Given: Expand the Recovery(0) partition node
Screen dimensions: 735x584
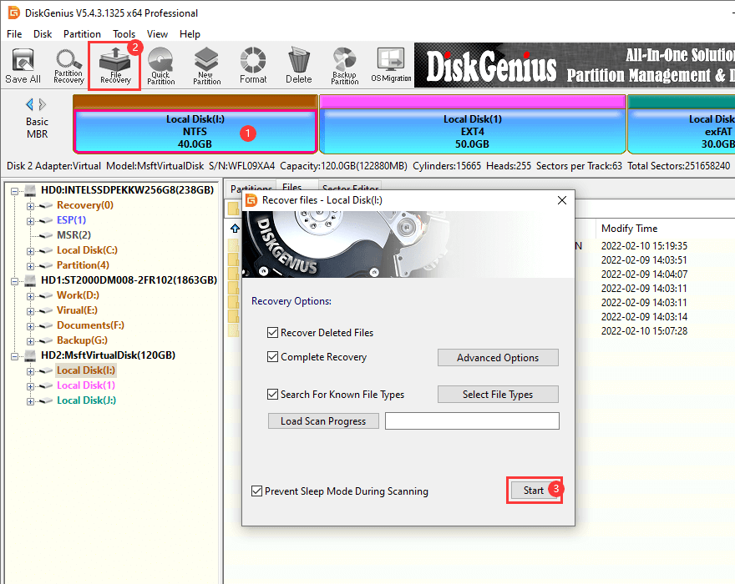Looking at the screenshot, I should point(30,206).
